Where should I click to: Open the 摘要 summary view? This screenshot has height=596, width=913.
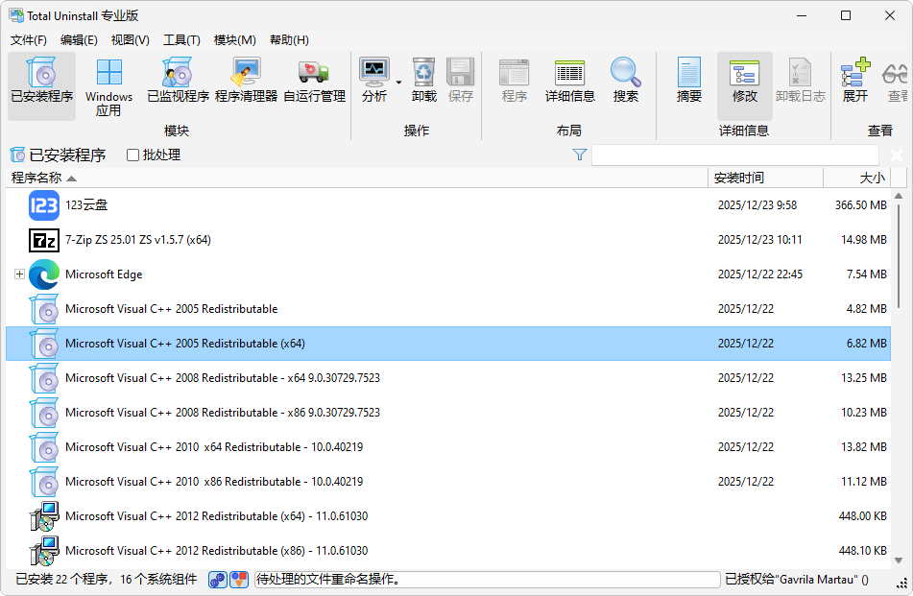pyautogui.click(x=689, y=82)
